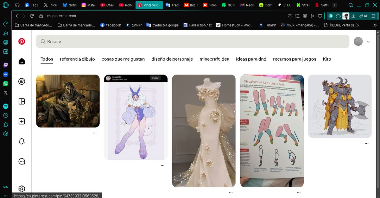Switch to the Instagram browser tab
The height and width of the screenshot is (198, 380).
pos(88,5)
